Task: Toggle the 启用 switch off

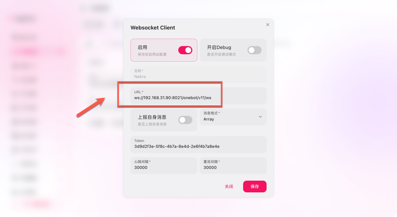Action: click(x=185, y=50)
